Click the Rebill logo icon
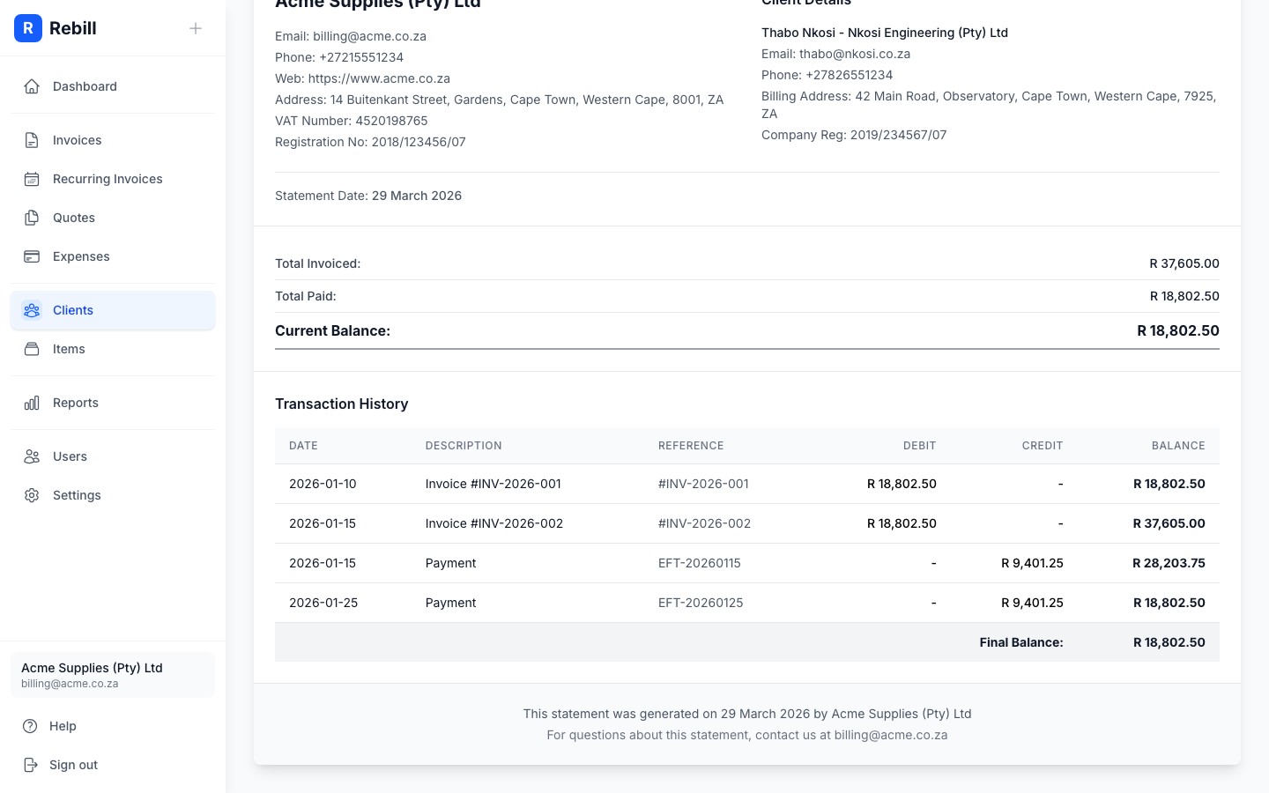Screen dimensions: 1269x793 (x=28, y=28)
